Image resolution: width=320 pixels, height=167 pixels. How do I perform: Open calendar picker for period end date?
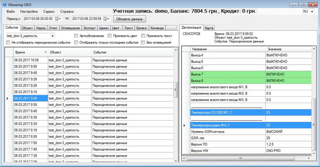106,19
